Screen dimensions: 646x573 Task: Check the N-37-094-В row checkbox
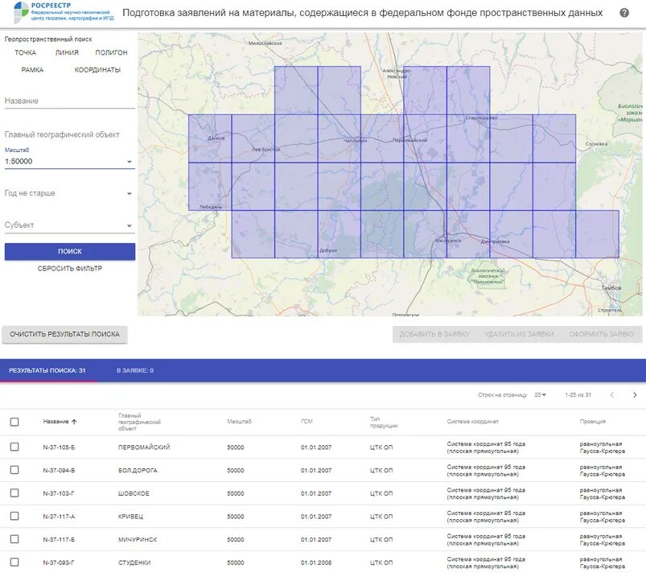[14, 470]
